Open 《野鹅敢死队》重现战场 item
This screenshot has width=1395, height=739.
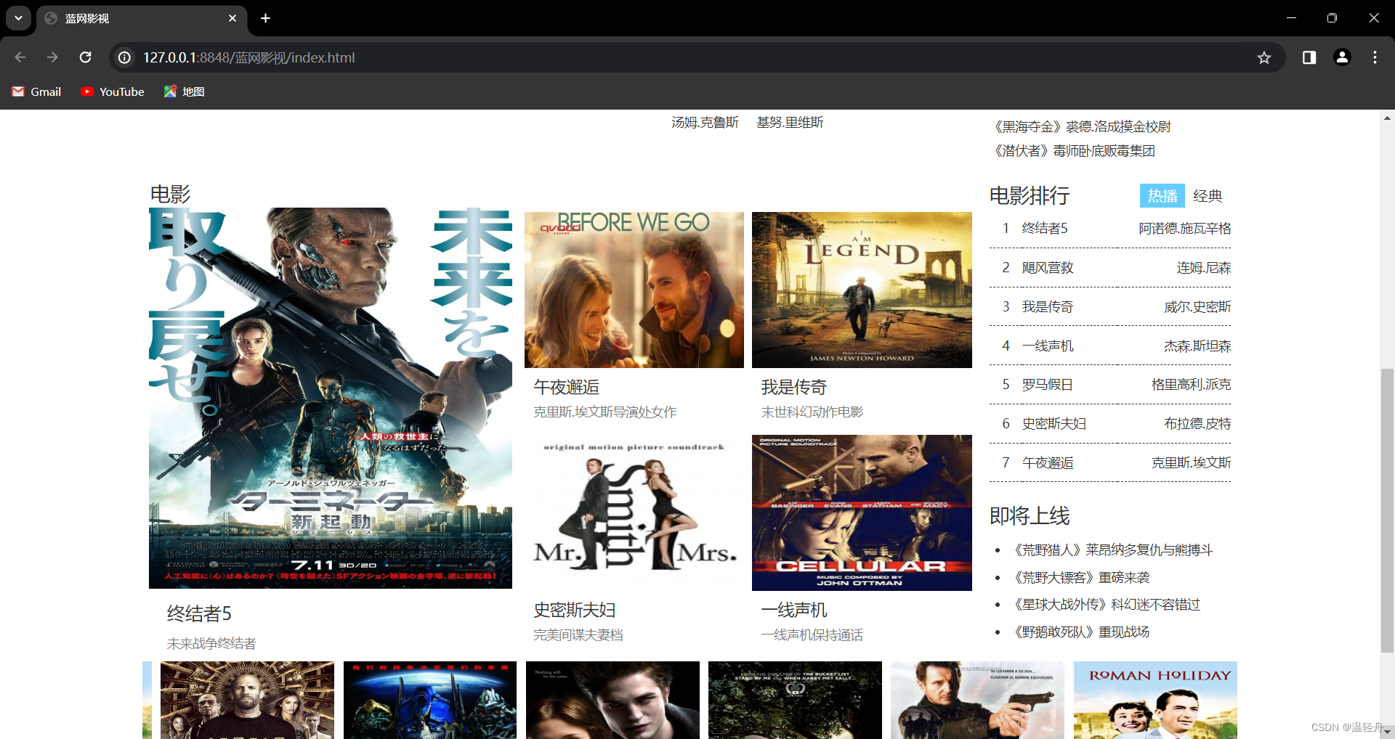coord(1081,632)
